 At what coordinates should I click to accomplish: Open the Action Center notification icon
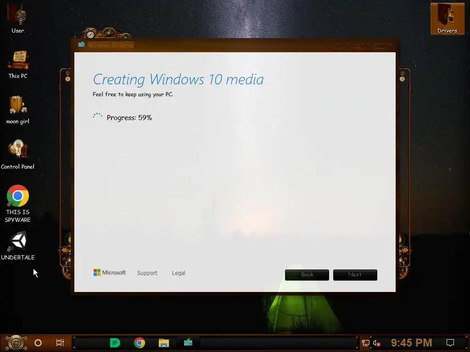(x=450, y=343)
